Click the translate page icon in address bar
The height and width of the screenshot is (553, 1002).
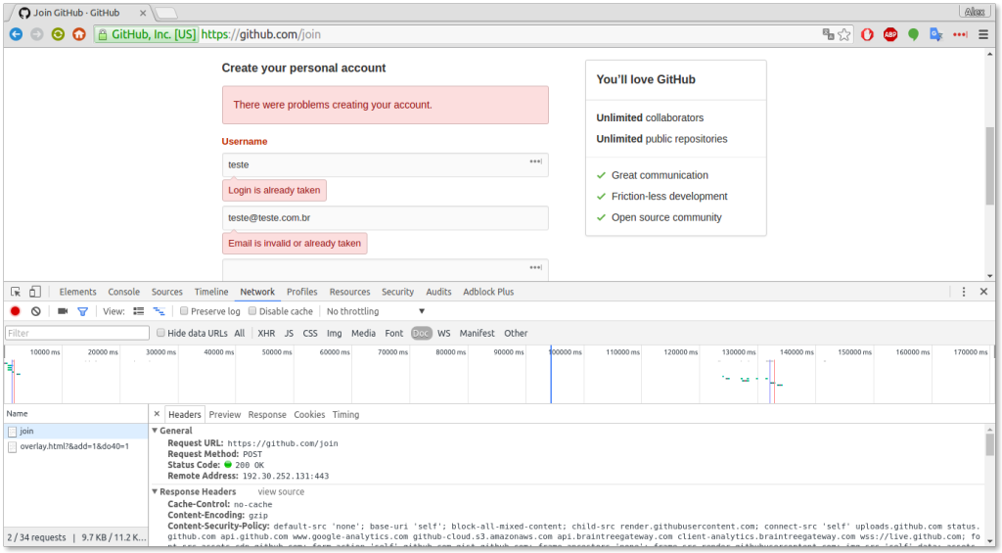coord(828,34)
